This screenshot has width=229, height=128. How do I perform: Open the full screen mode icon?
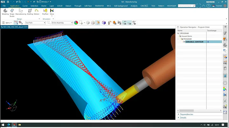(x=198, y=6)
